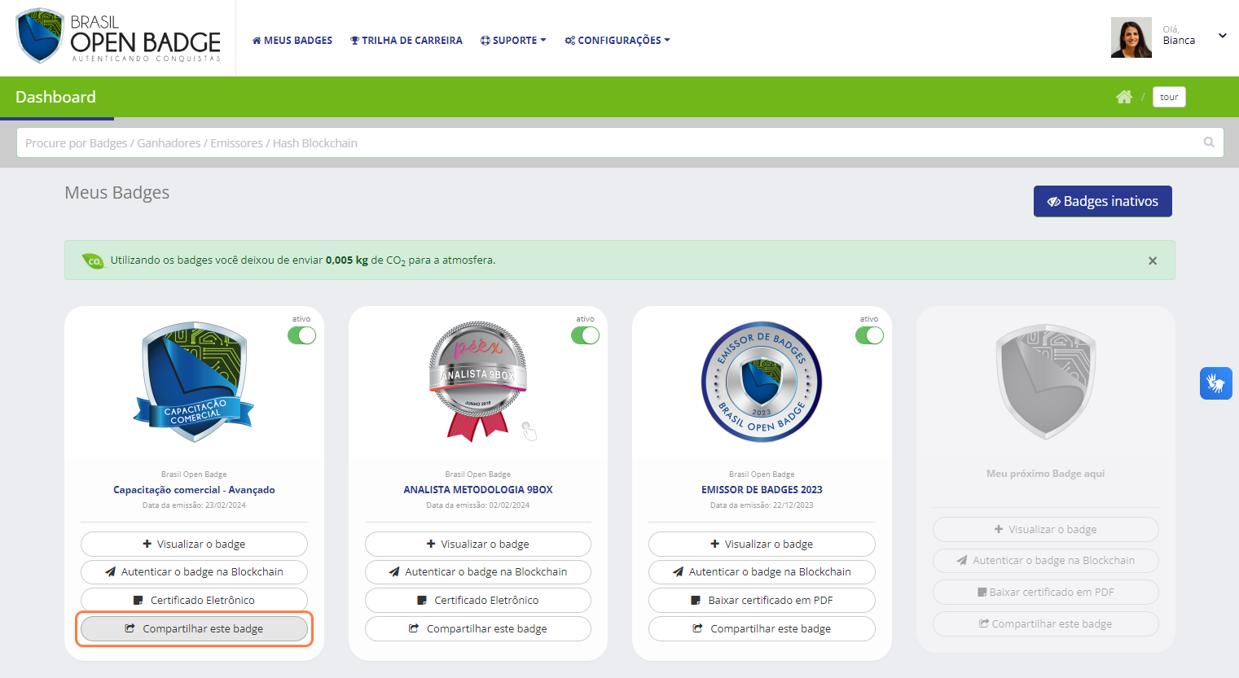Expand the Suporte dropdown menu

pos(513,40)
